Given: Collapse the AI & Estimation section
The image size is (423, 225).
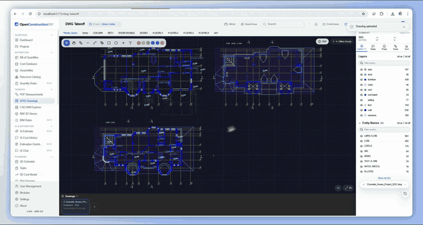Looking at the screenshot, I should tap(52, 126).
